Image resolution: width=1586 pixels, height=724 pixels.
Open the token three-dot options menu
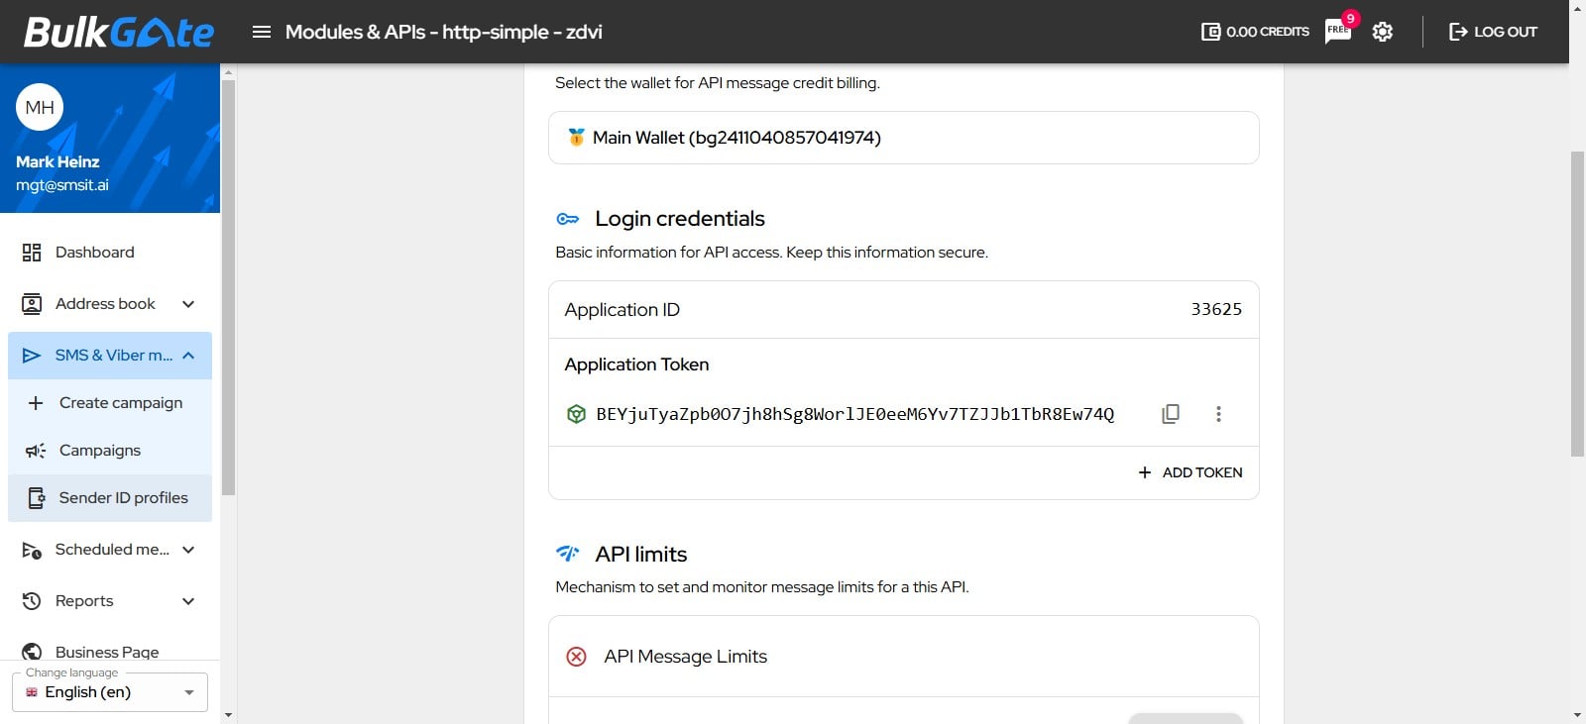(x=1218, y=414)
